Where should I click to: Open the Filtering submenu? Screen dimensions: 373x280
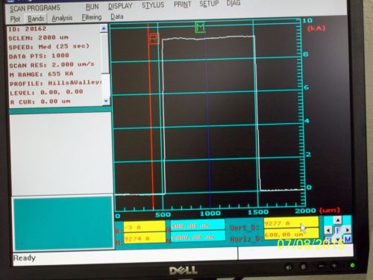pos(92,17)
